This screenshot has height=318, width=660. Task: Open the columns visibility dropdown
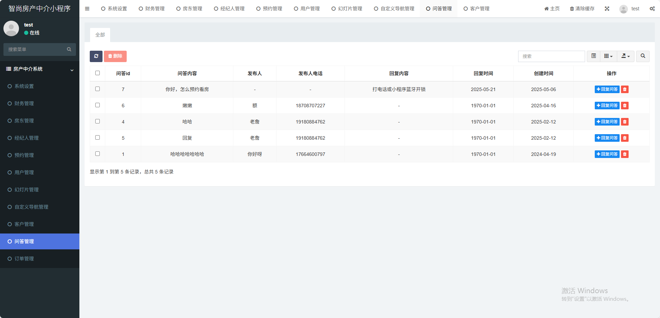pos(608,56)
